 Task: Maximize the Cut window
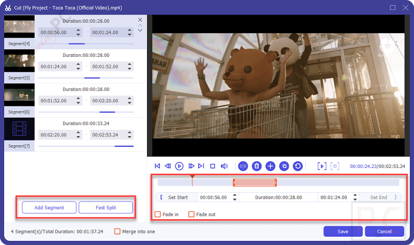393,8
